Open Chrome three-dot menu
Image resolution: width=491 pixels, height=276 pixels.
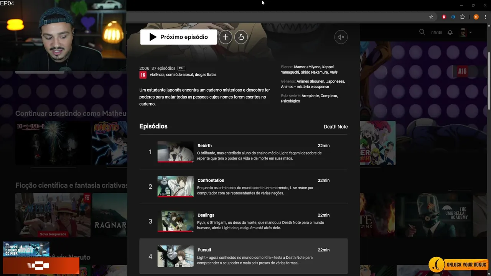[x=485, y=17]
